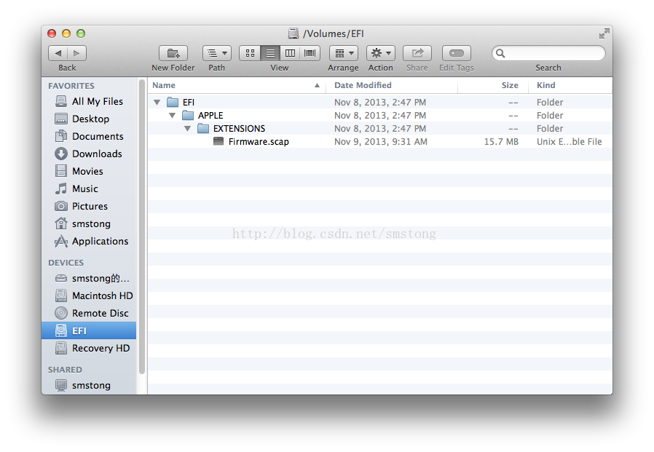Screen dimensions: 654x452
Task: Select the Firmware.scap file icon
Action: [218, 141]
